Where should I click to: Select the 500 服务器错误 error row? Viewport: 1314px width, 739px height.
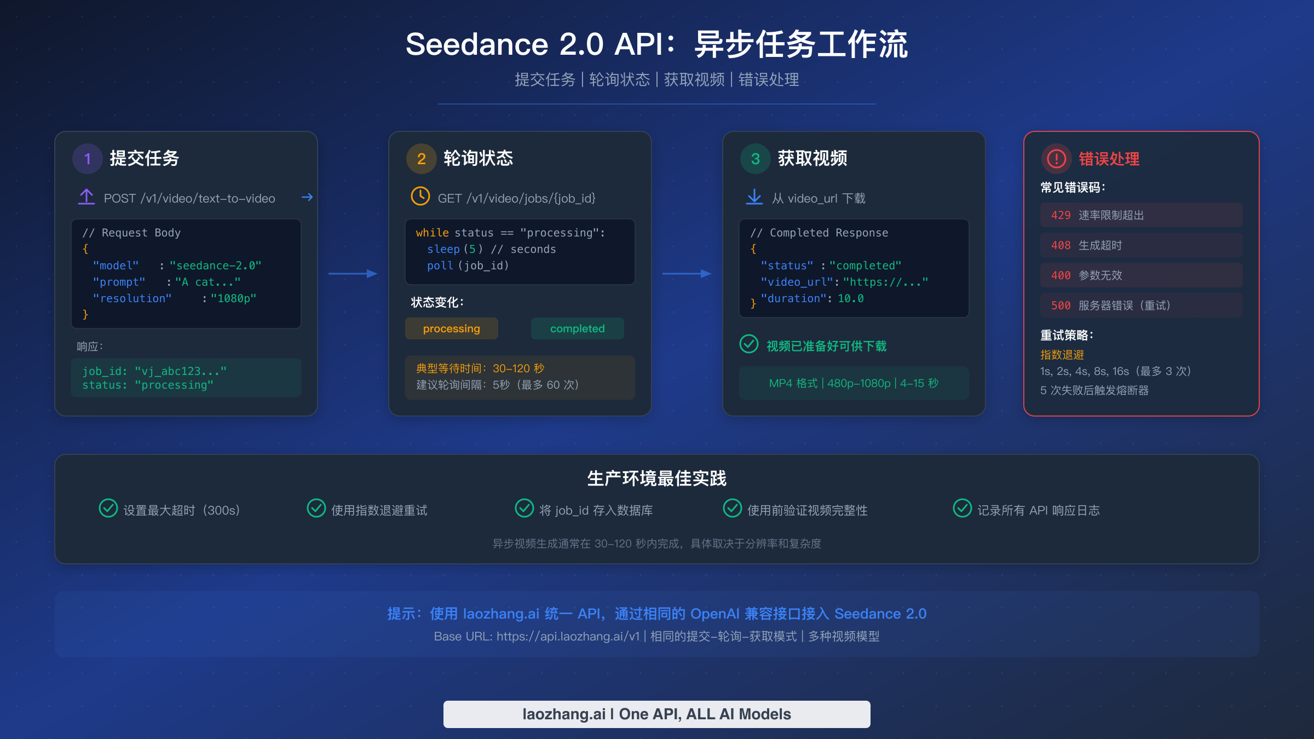coord(1141,305)
